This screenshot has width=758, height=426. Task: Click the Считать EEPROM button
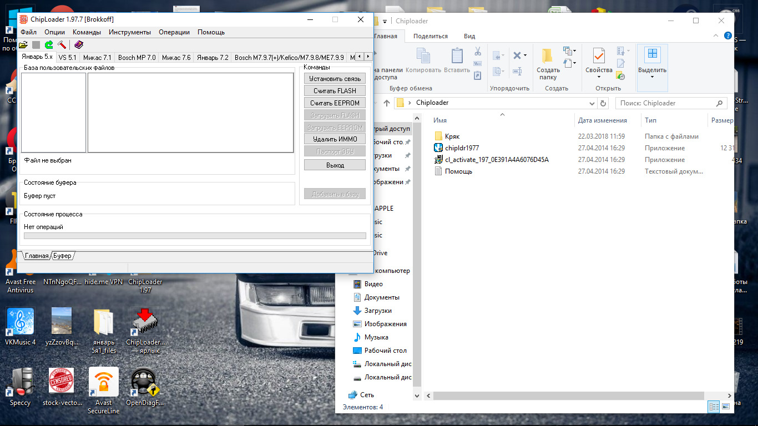(335, 103)
